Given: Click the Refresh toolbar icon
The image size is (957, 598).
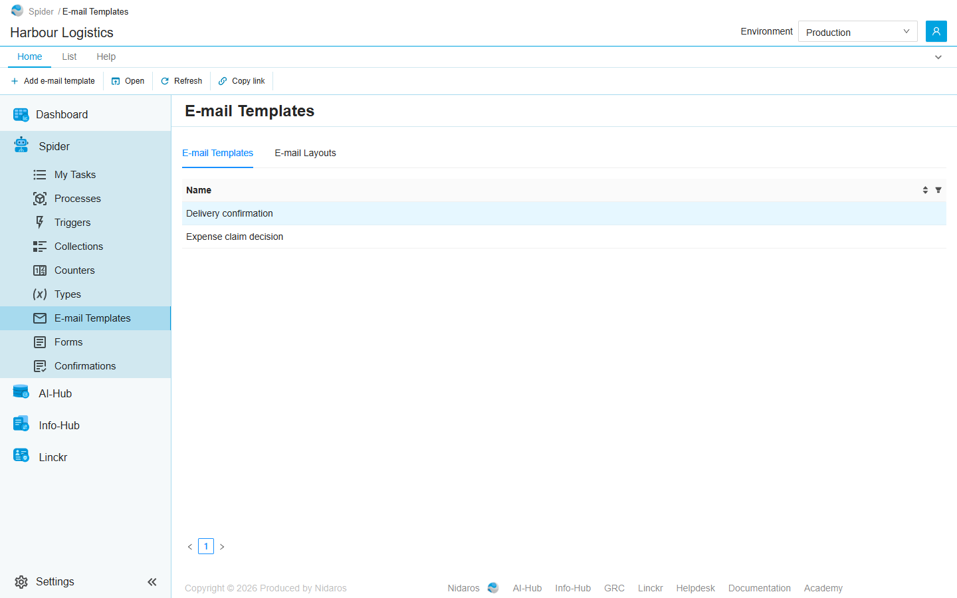Looking at the screenshot, I should point(165,81).
